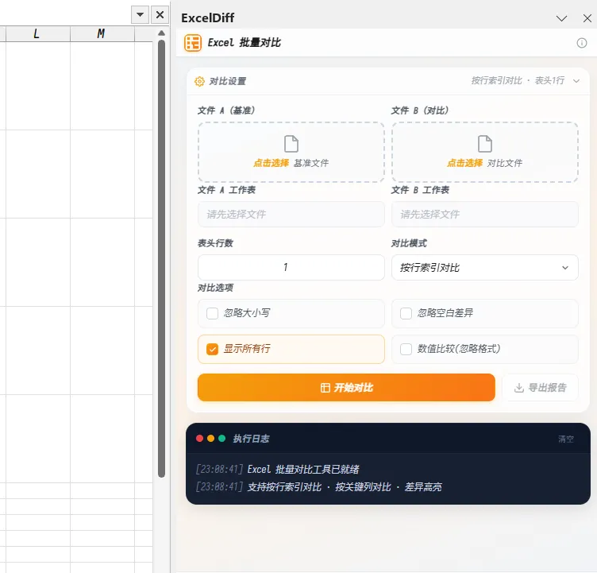The height and width of the screenshot is (573, 597).
Task: Click the file icon in 文件 A drop zone
Action: (291, 144)
